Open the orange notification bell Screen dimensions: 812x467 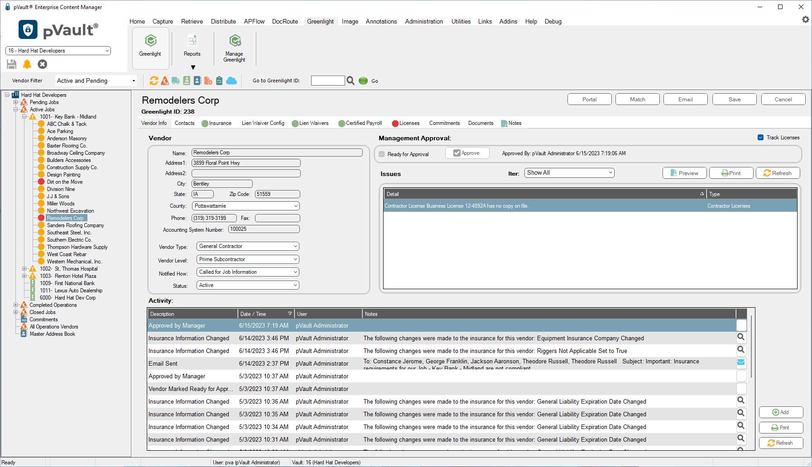pyautogui.click(x=27, y=64)
